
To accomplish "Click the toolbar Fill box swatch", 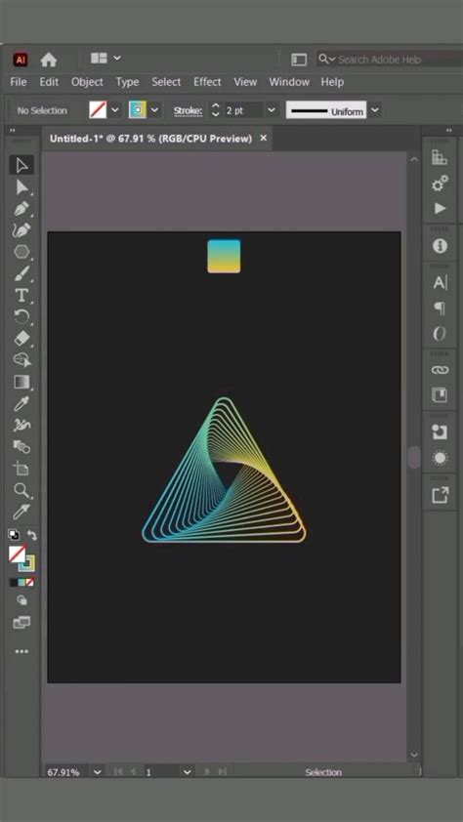I will pos(18,555).
